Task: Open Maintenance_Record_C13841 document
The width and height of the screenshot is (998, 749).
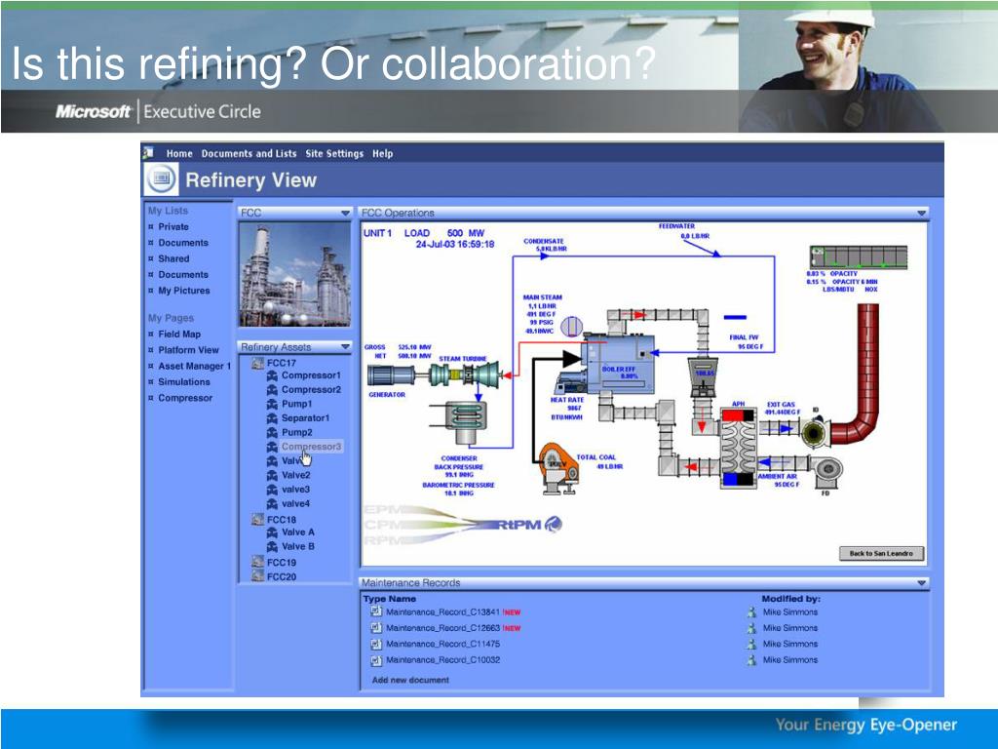Action: tap(443, 612)
